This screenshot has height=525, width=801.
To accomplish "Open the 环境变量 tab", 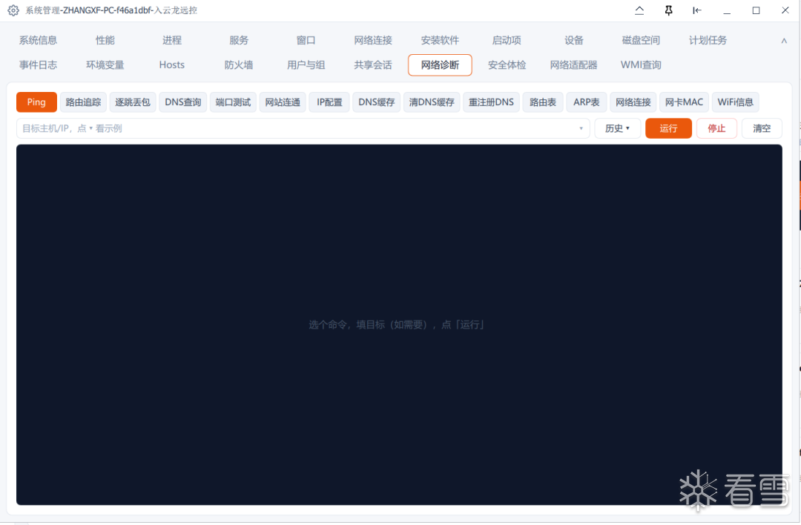I will pos(105,65).
